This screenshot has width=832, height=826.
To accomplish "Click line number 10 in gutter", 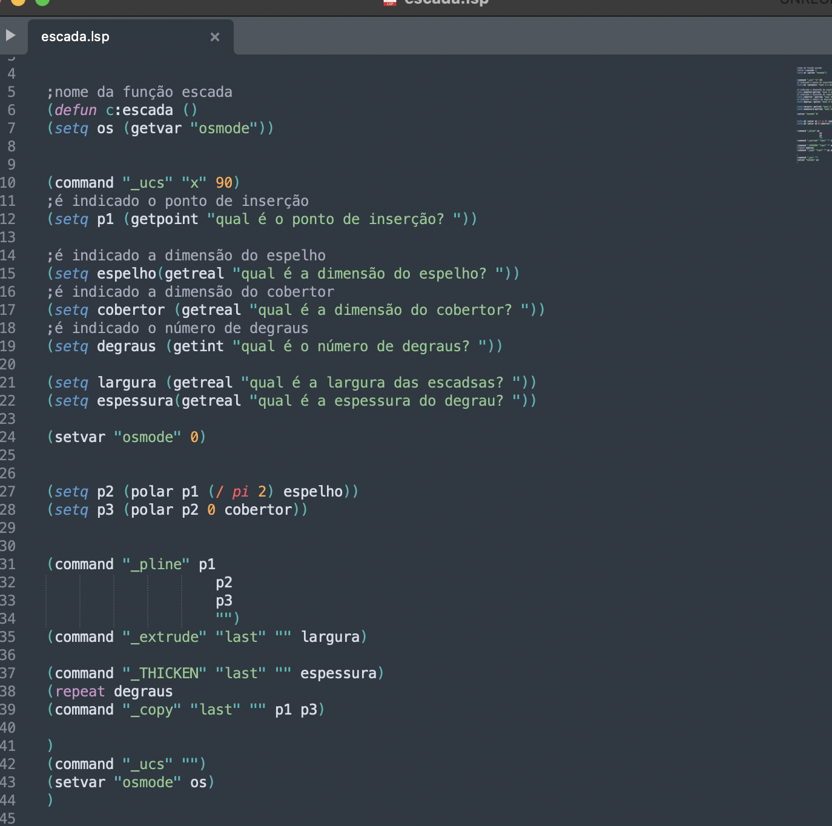I will click(x=8, y=183).
